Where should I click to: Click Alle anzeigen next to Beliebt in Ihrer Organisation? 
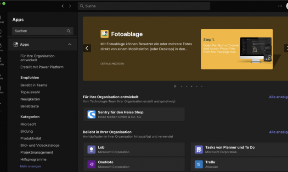(x=278, y=132)
